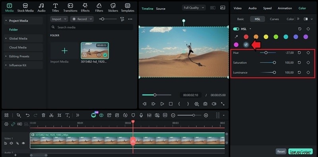The height and width of the screenshot is (157, 318).
Task: Open the Full Quality dropdown
Action: click(194, 8)
